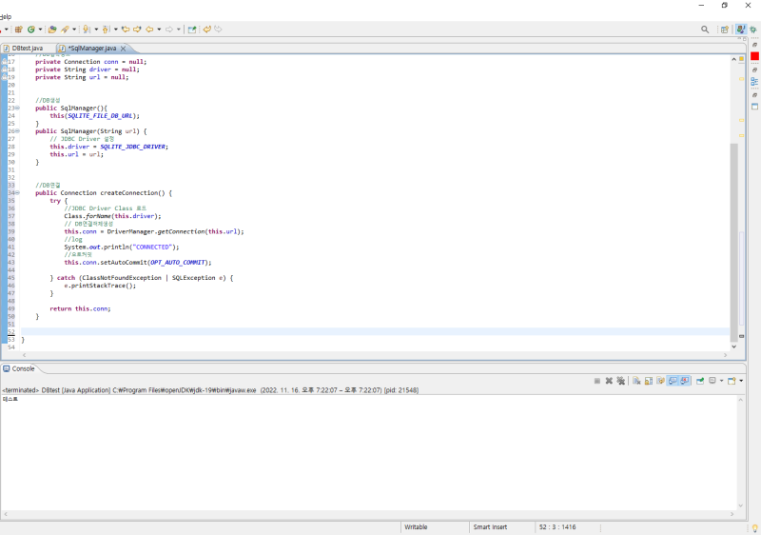The width and height of the screenshot is (761, 535).
Task: Select the Console view tab
Action: click(19, 369)
